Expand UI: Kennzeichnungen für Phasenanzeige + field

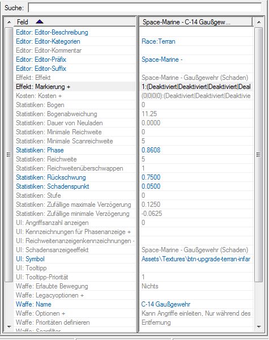75,232
